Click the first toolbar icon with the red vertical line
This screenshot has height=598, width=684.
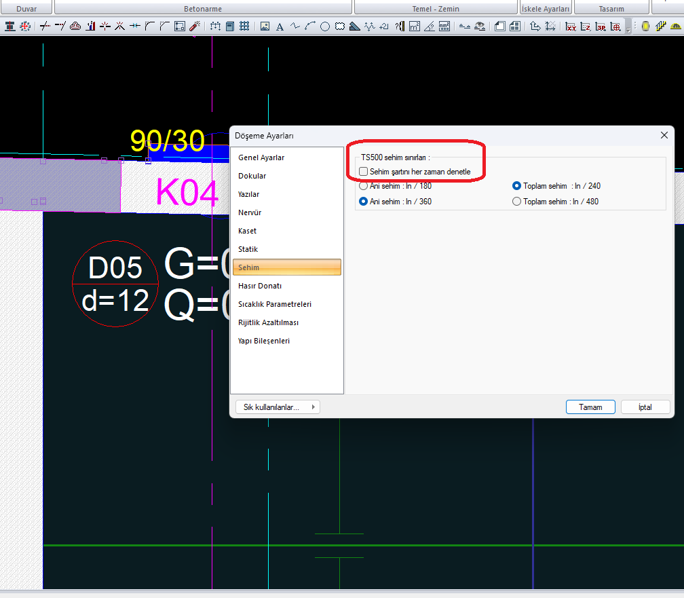9,26
